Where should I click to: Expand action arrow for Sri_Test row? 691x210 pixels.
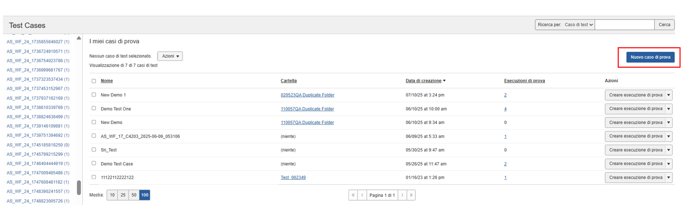(669, 150)
